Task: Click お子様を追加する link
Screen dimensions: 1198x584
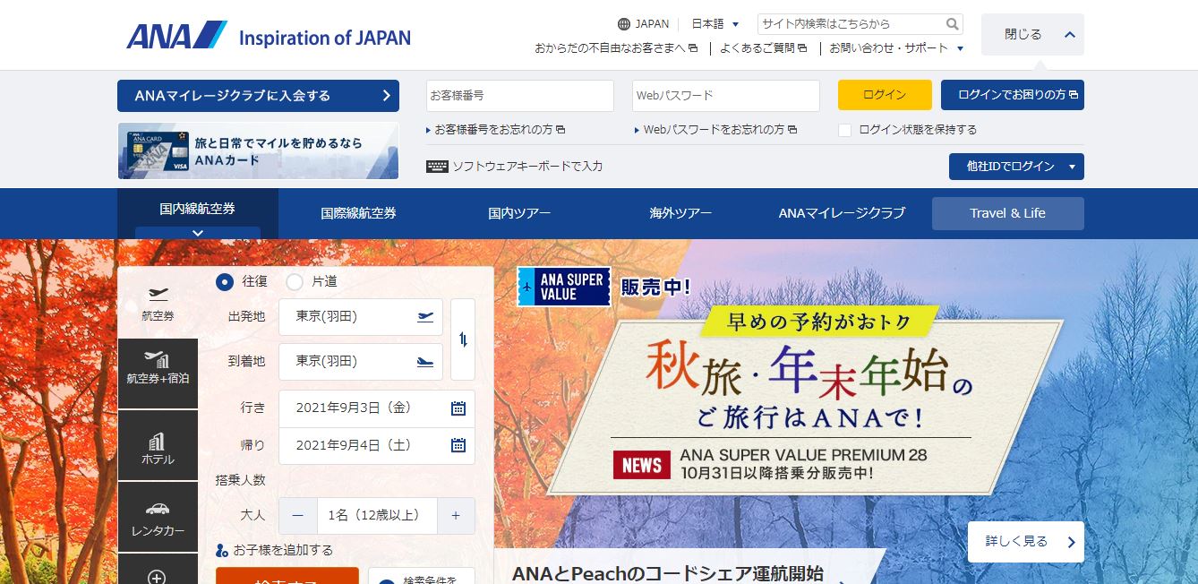Action: click(x=283, y=550)
